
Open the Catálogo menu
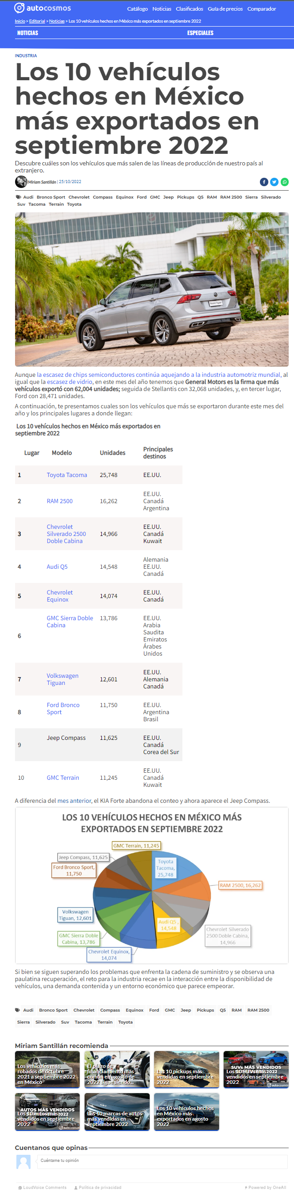click(137, 9)
